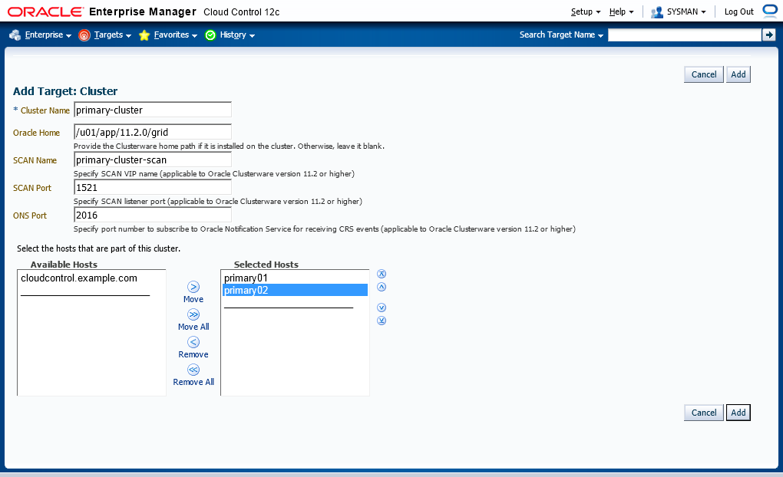Image resolution: width=783 pixels, height=477 pixels.
Task: Click the bottom Cancel button
Action: coord(704,413)
